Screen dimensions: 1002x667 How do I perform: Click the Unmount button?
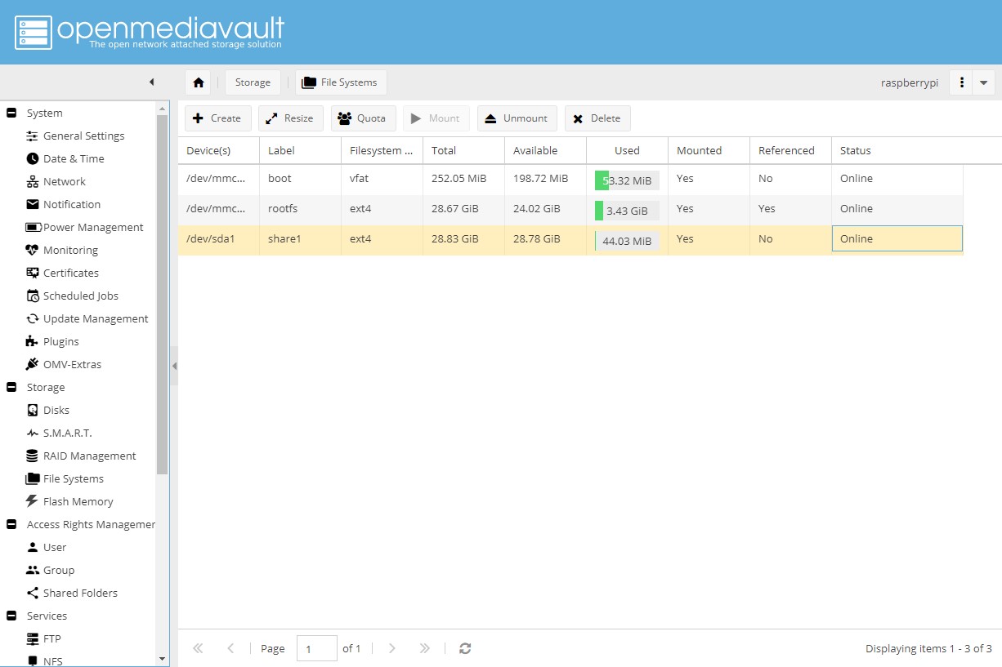(517, 118)
